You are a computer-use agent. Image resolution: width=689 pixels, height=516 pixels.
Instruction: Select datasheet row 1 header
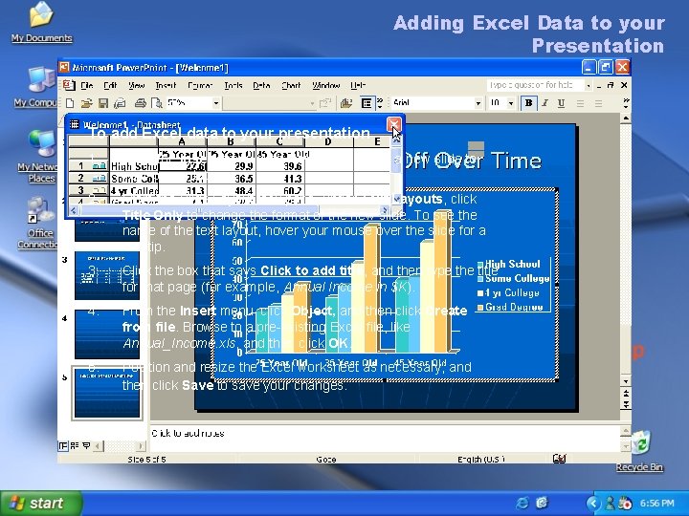pyautogui.click(x=88, y=166)
